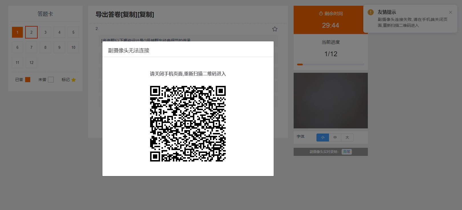Image resolution: width=462 pixels, height=210 pixels.
Task: Close the 友情提示 notification
Action: pyautogui.click(x=451, y=12)
